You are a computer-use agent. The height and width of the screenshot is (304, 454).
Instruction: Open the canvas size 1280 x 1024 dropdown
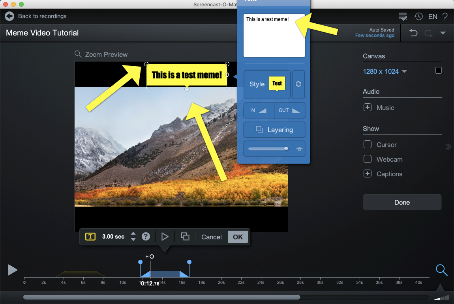tap(385, 71)
